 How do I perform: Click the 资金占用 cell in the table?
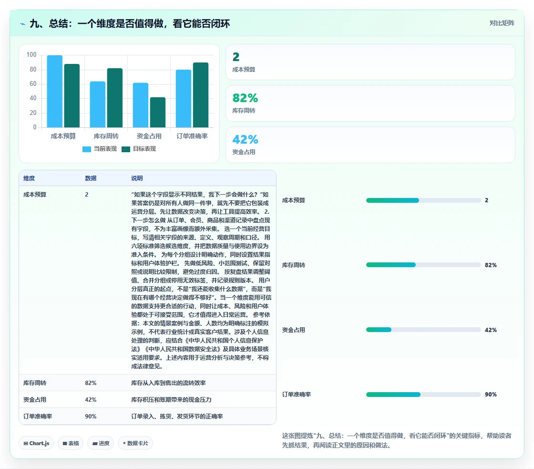coord(35,400)
